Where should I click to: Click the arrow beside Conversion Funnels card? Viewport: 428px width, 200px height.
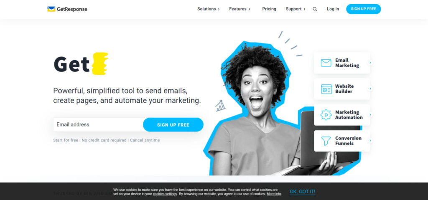(370, 141)
